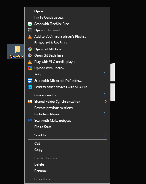Click the Git GUI diamond icon
146x184 pixels.
click(30, 49)
